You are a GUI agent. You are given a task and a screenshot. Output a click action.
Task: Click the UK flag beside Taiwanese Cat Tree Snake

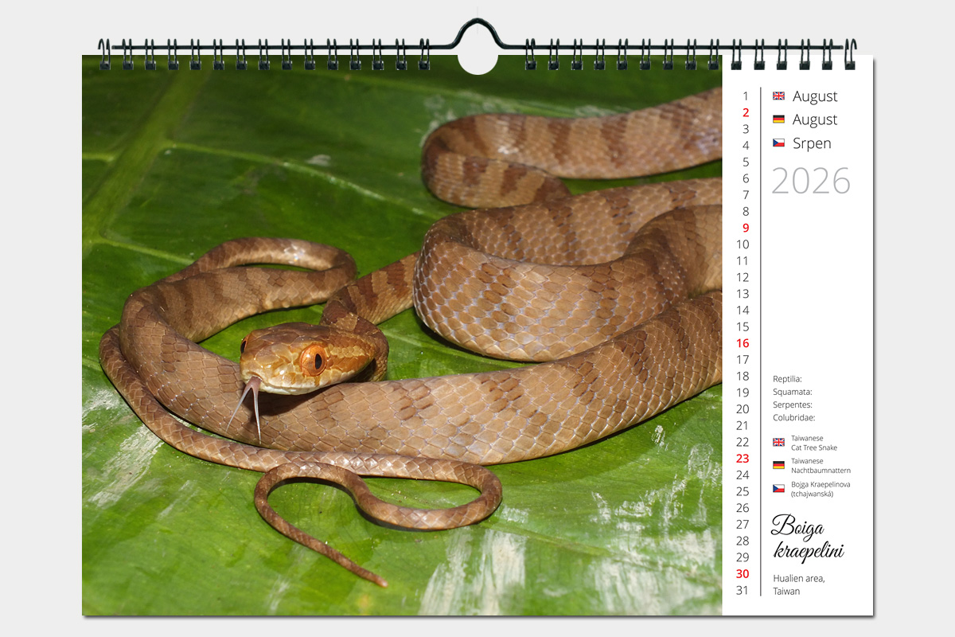[778, 442]
